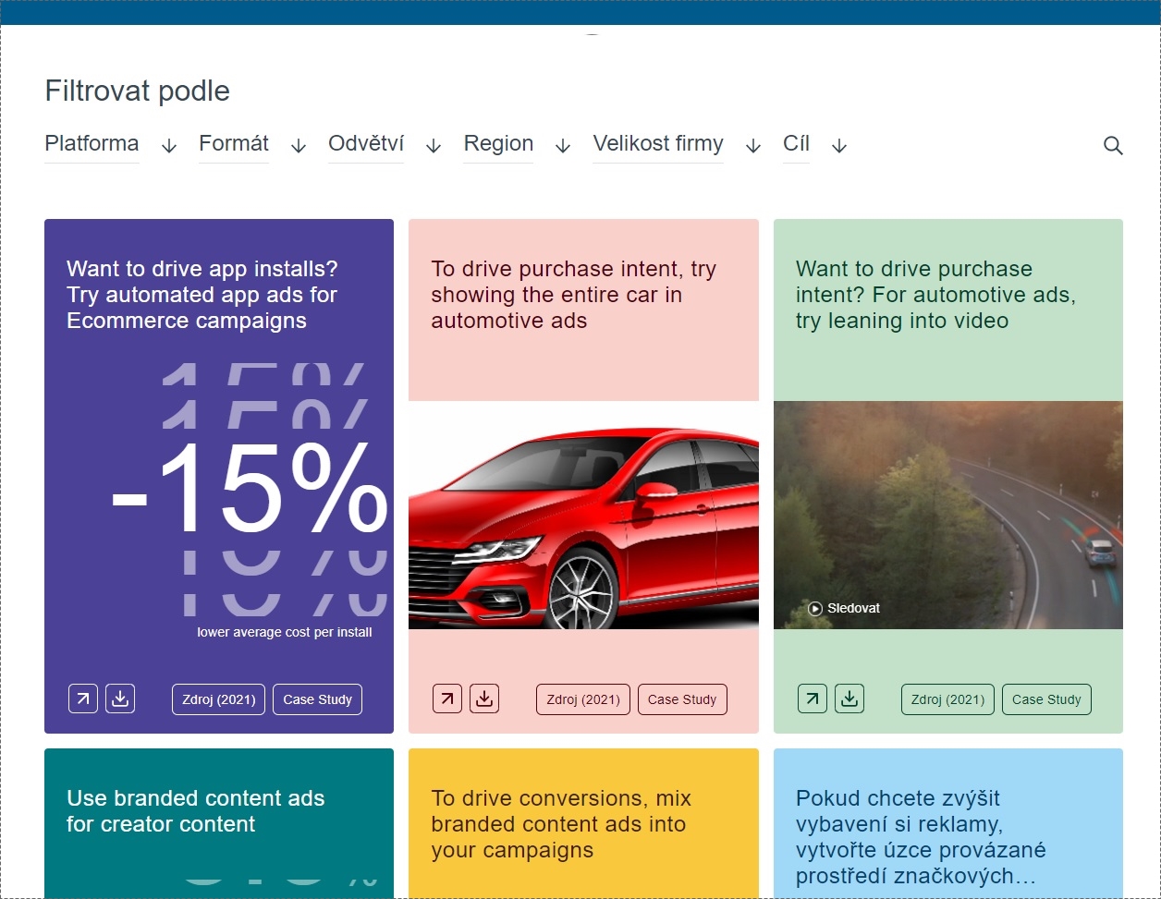Play the Sledovat video on the green card

click(814, 608)
